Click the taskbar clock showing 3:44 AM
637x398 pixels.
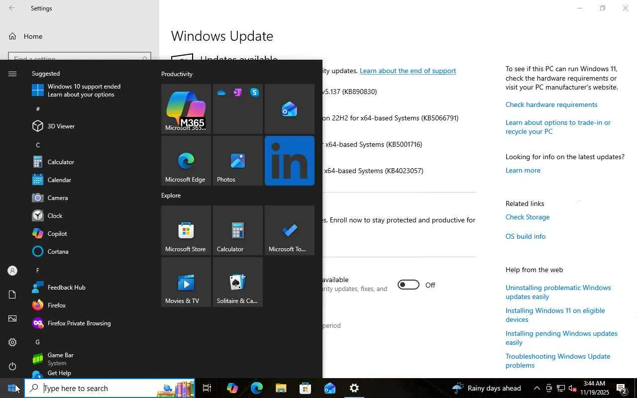(594, 388)
